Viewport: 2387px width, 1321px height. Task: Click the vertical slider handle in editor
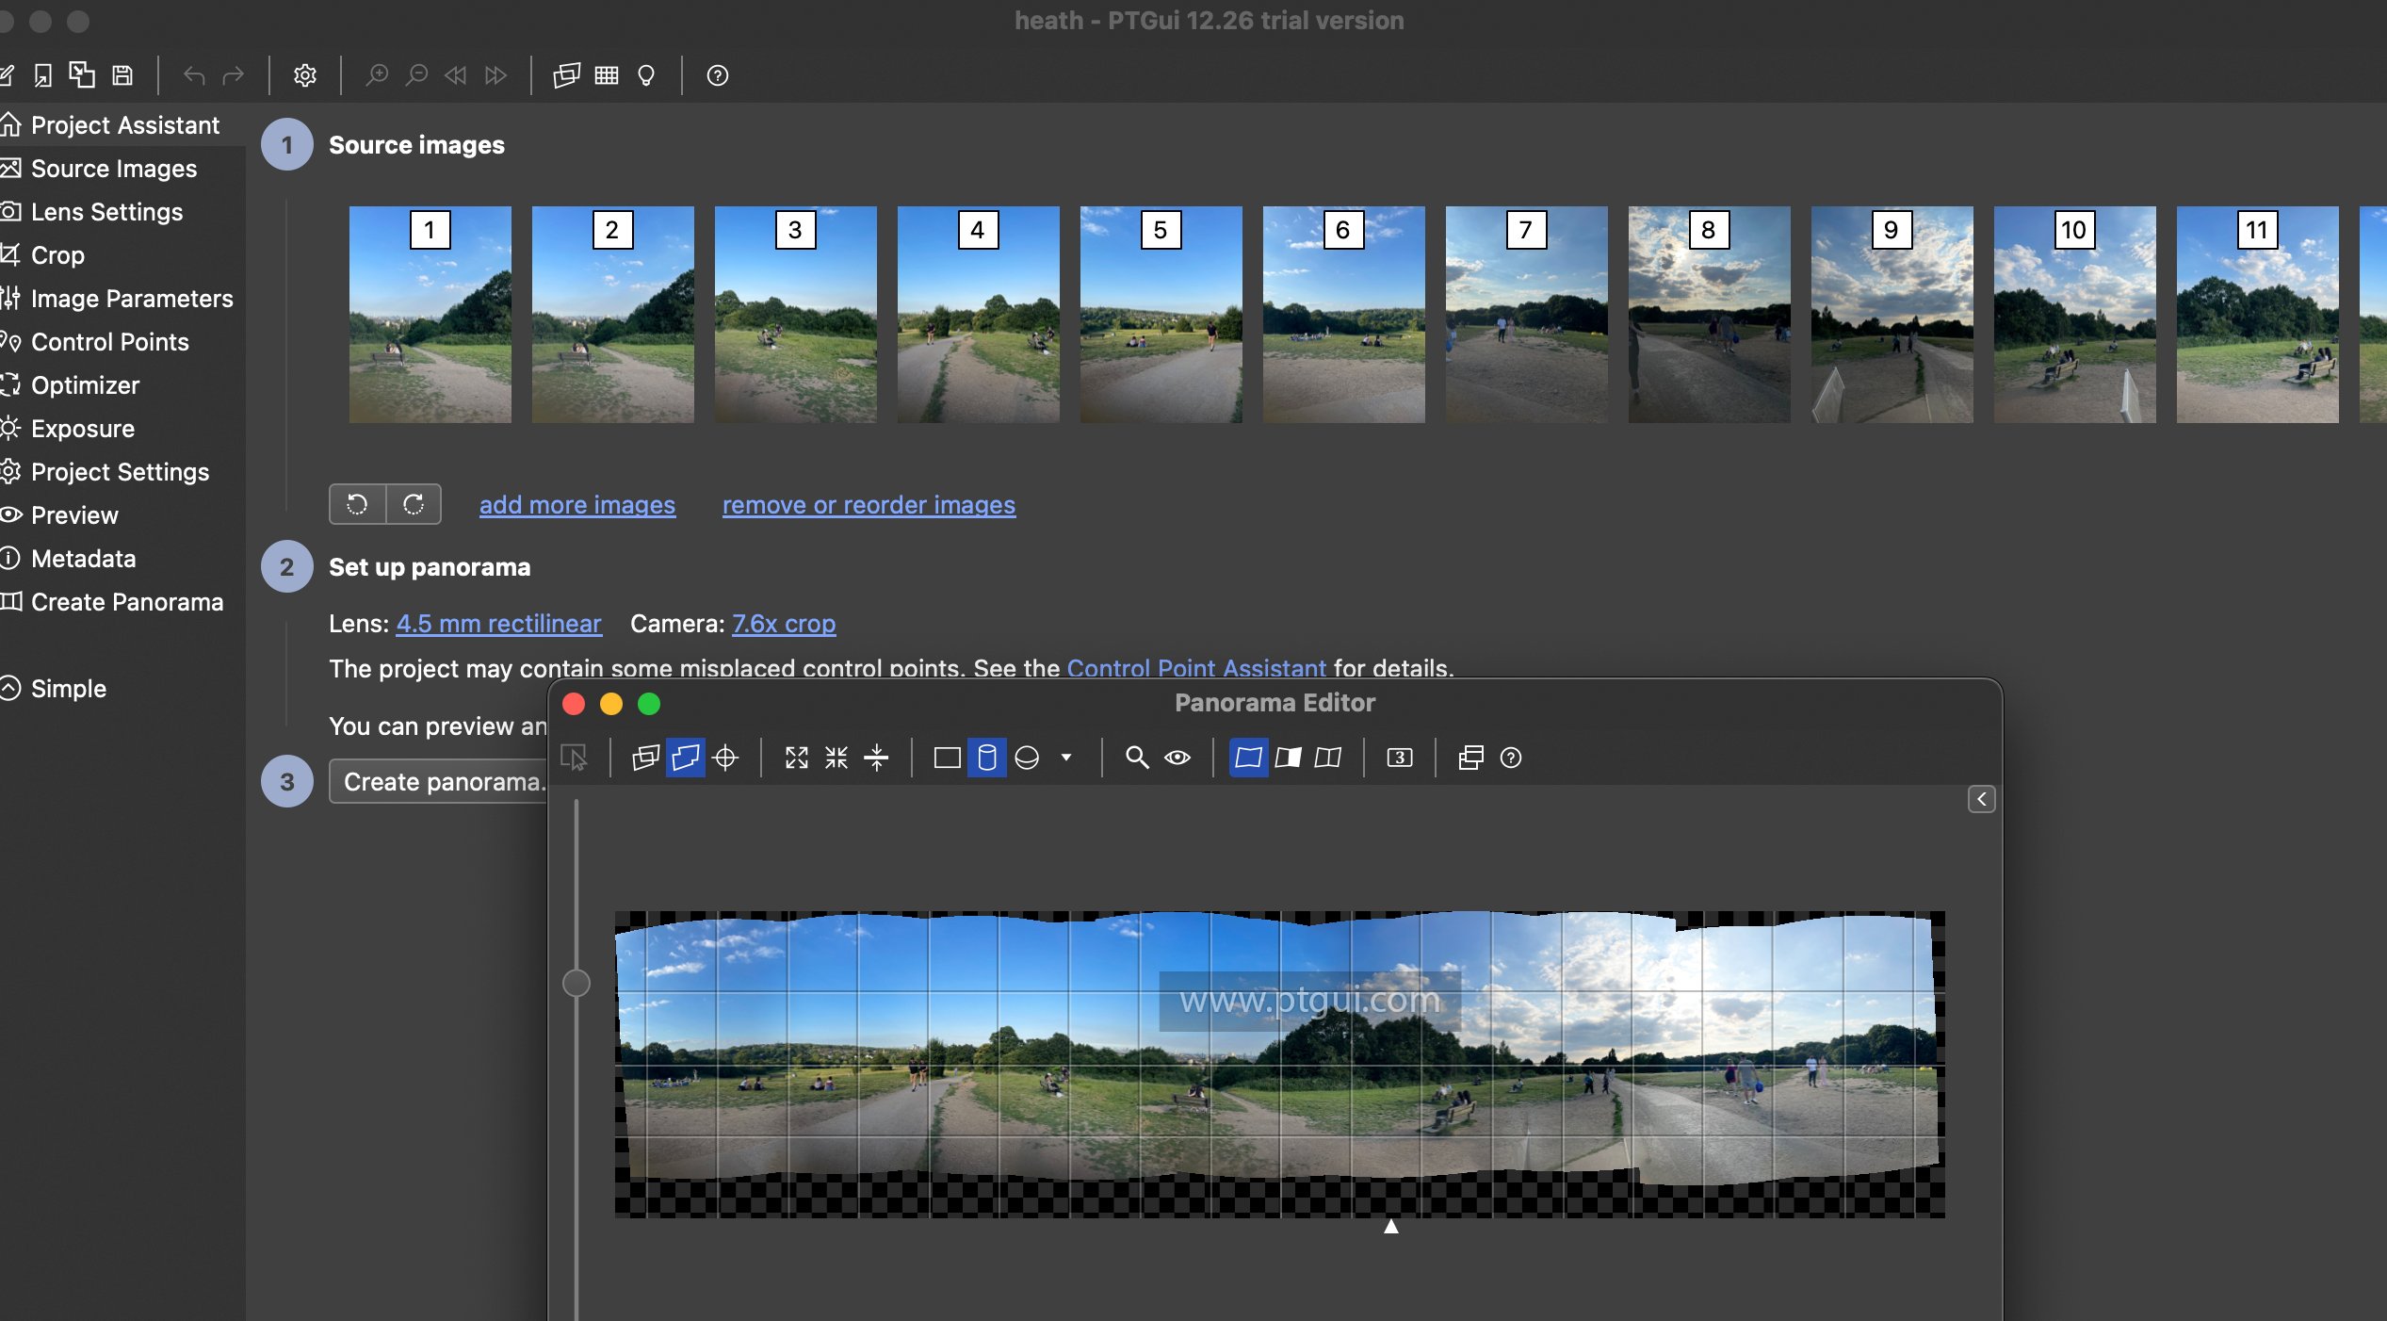[x=576, y=983]
